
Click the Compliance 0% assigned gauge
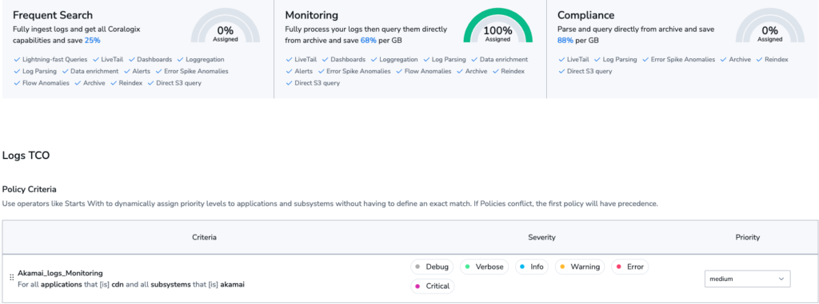point(770,28)
